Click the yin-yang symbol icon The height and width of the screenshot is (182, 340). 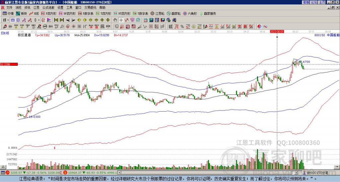click(259, 27)
